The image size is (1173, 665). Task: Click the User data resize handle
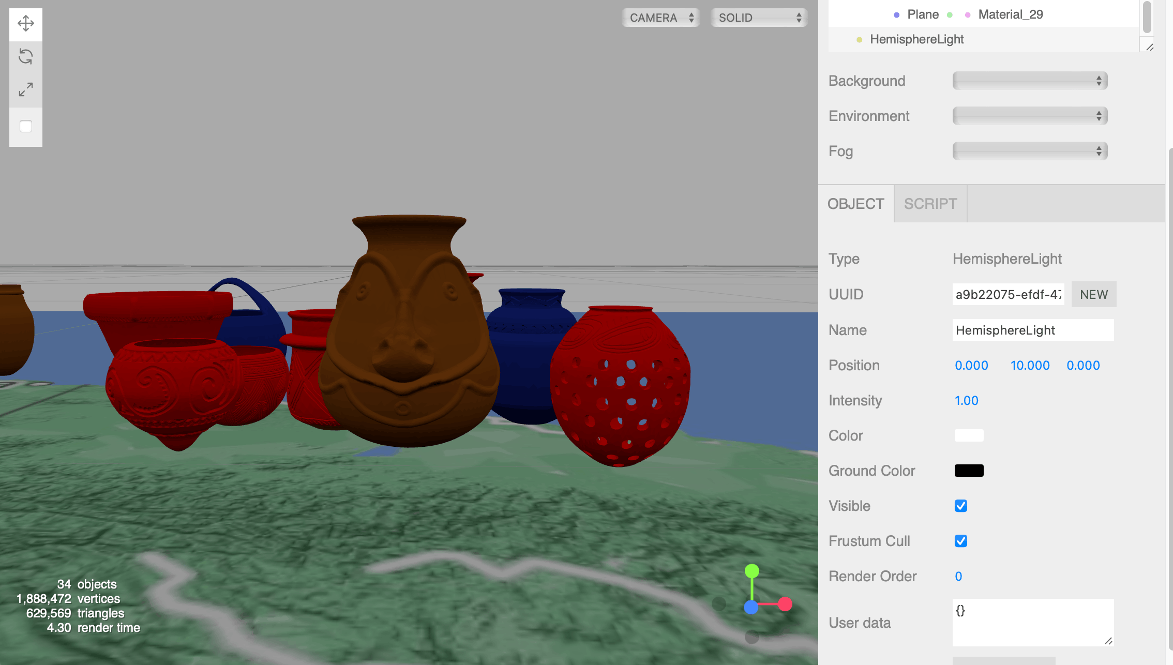1108,641
